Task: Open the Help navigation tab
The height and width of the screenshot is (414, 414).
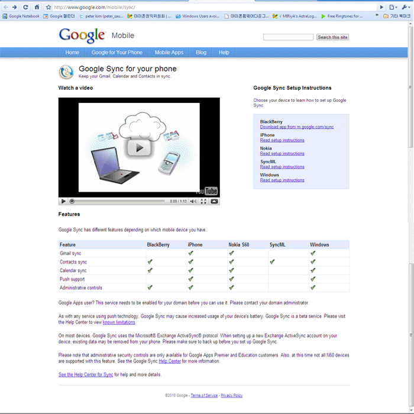Action: (x=224, y=52)
